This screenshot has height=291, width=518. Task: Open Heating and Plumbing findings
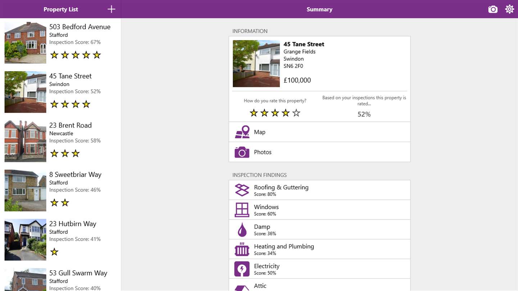(319, 249)
